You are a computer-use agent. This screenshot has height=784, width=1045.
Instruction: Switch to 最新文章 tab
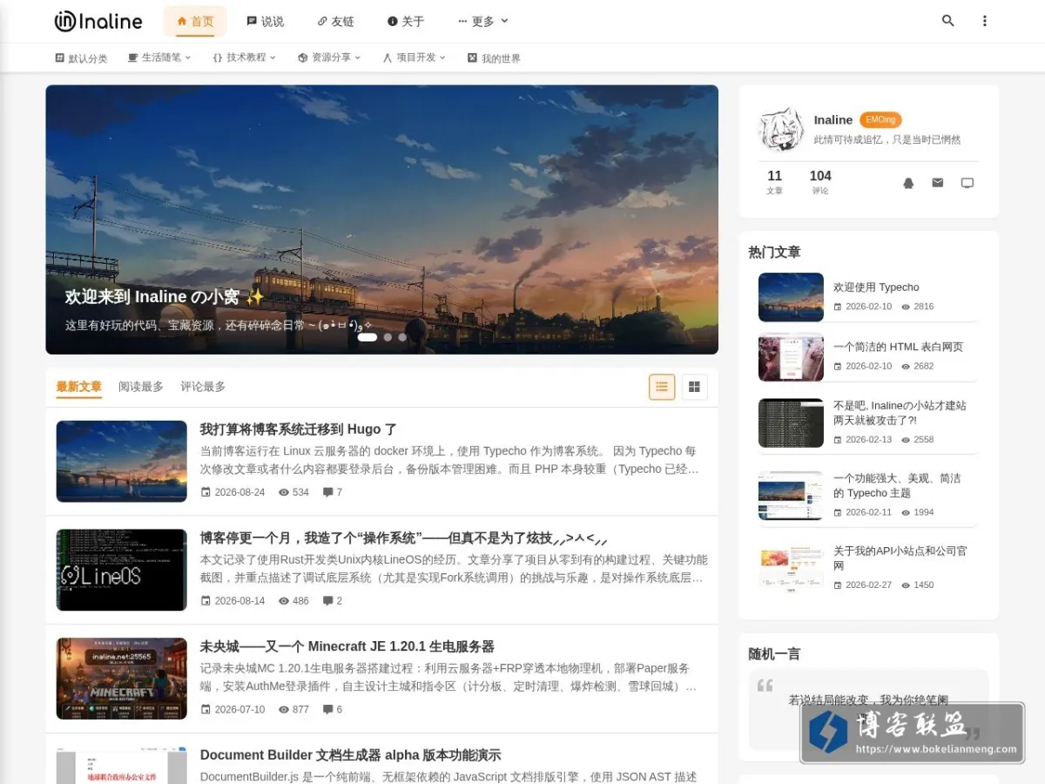pyautogui.click(x=79, y=387)
